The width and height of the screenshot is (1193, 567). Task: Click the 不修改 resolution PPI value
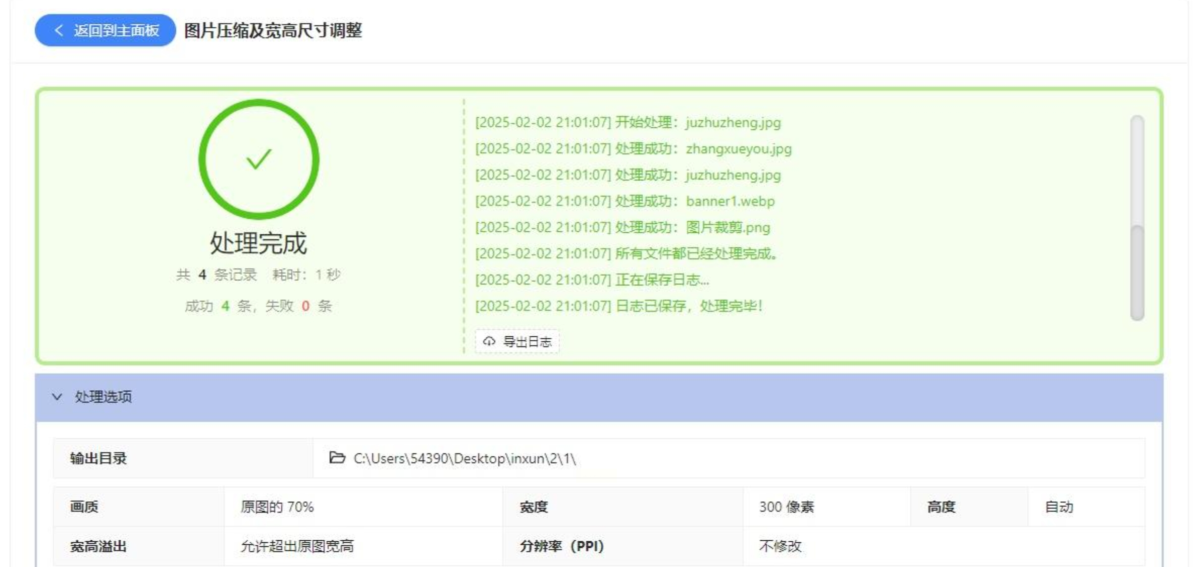(x=780, y=546)
